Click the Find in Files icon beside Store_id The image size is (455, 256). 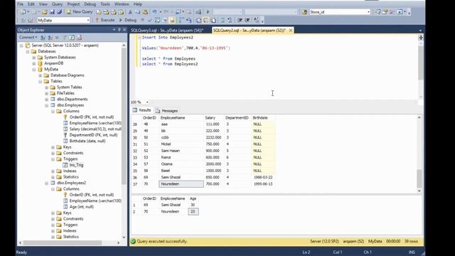[304, 12]
